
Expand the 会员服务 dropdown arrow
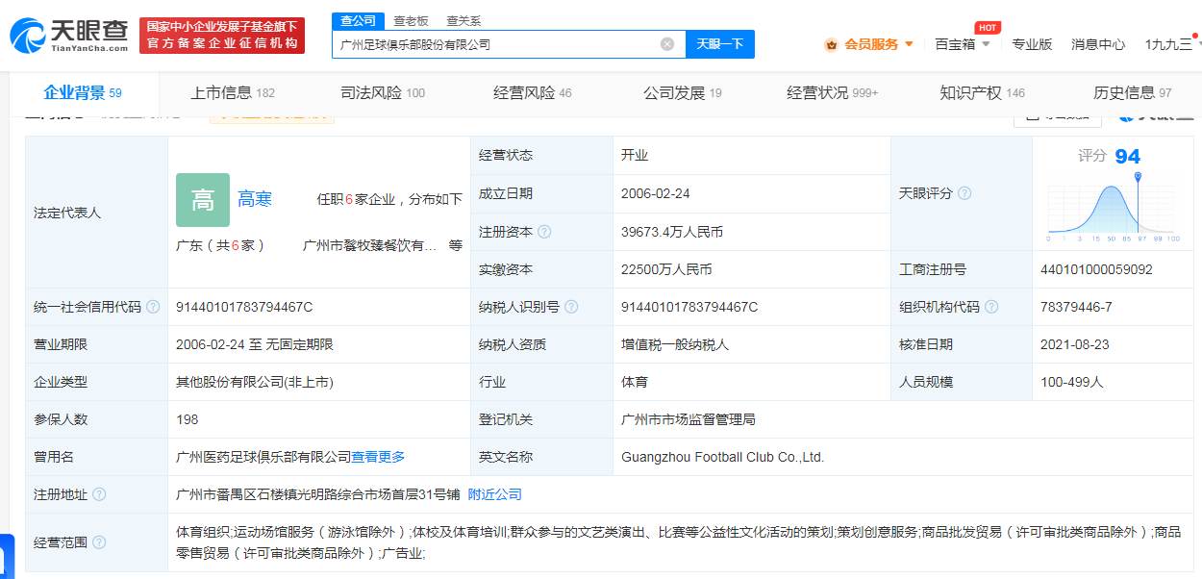(x=909, y=44)
